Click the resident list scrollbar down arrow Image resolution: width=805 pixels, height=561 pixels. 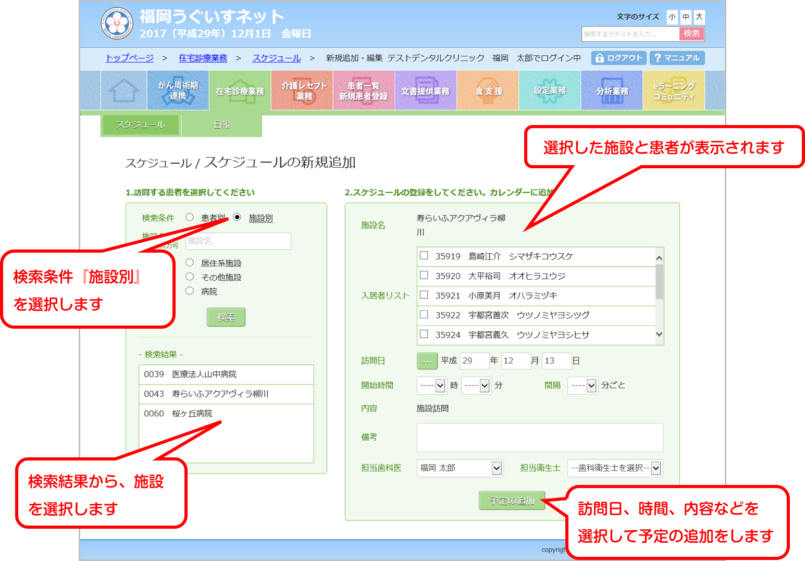click(659, 334)
